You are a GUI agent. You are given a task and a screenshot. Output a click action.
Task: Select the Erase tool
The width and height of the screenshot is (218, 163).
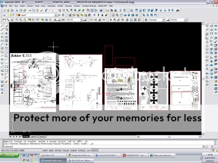click(x=7, y=26)
